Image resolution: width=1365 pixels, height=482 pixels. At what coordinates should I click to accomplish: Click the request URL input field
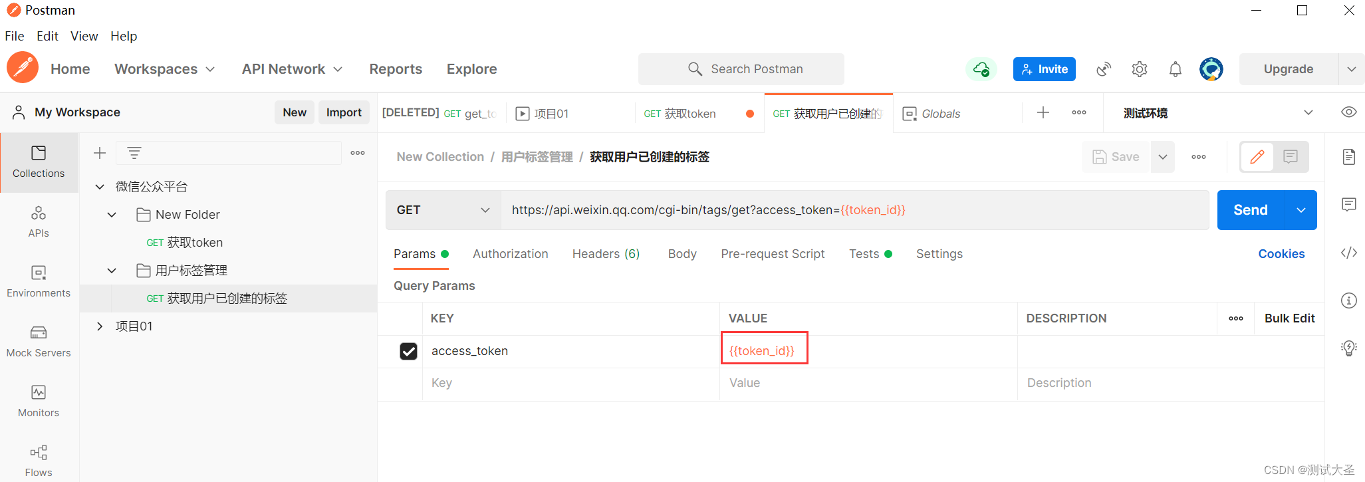coord(855,210)
